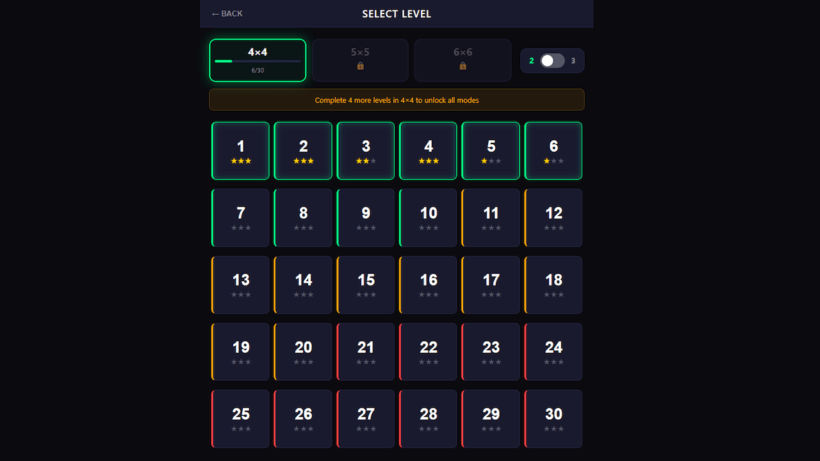Image resolution: width=820 pixels, height=461 pixels.
Task: Click the Back arrow button
Action: pos(227,13)
